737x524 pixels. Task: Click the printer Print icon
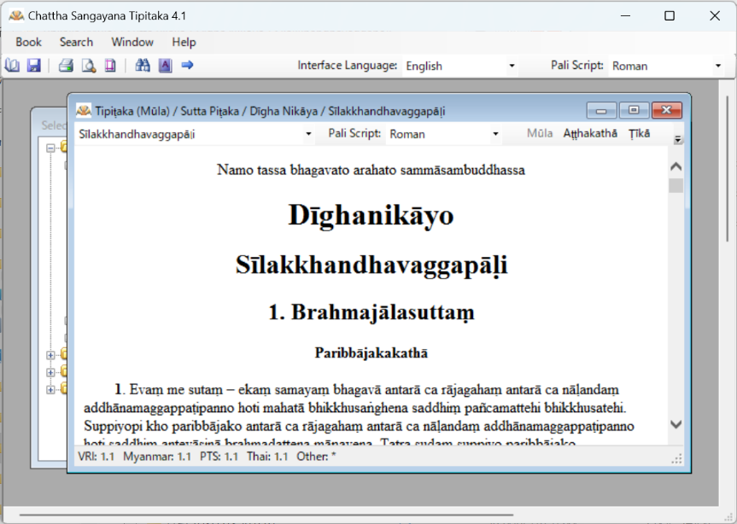pyautogui.click(x=66, y=65)
